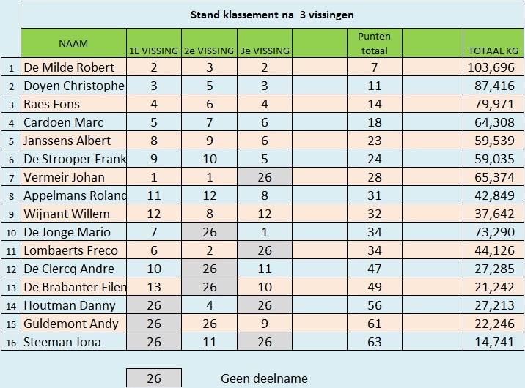Click the Lombaerts Freco name cell

coord(73,250)
